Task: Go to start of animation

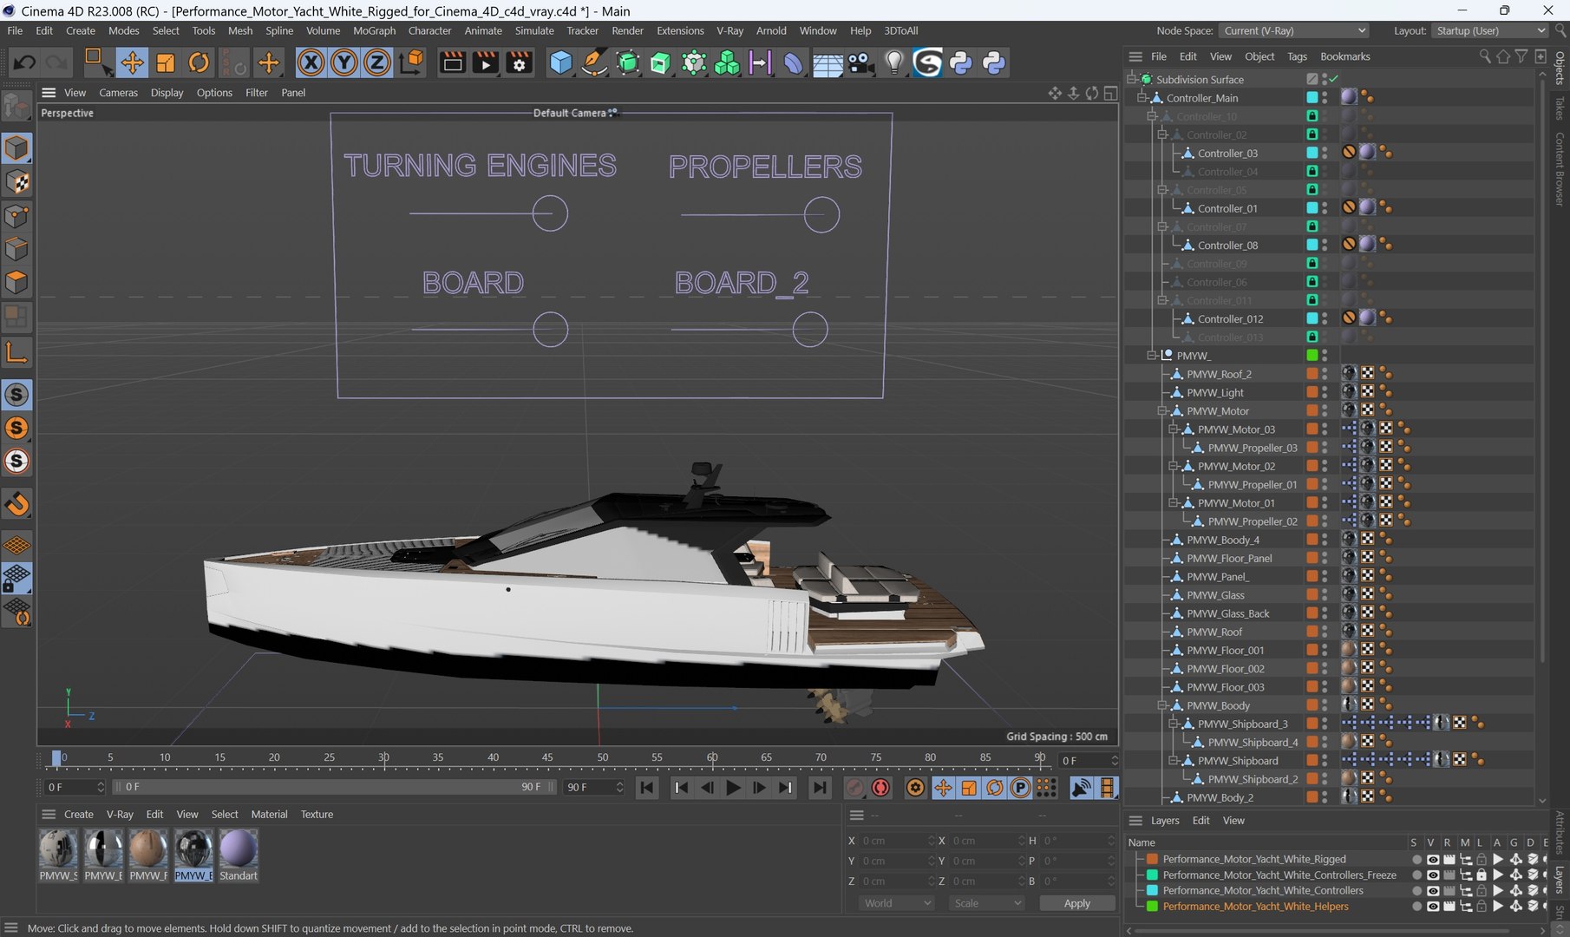Action: coord(646,788)
